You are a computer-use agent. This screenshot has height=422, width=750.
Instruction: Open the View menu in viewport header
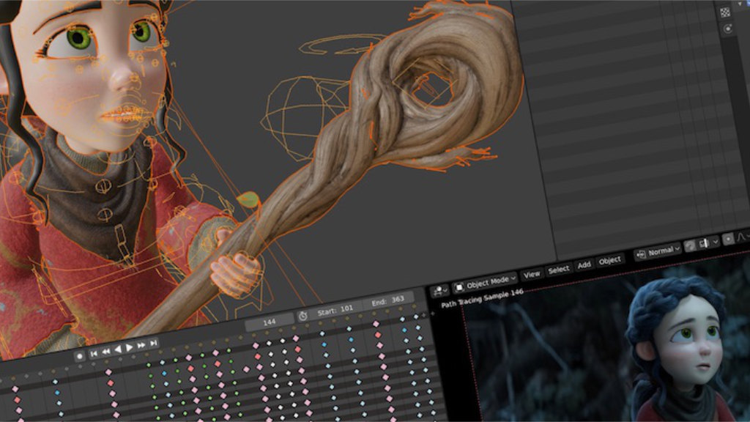pyautogui.click(x=532, y=273)
